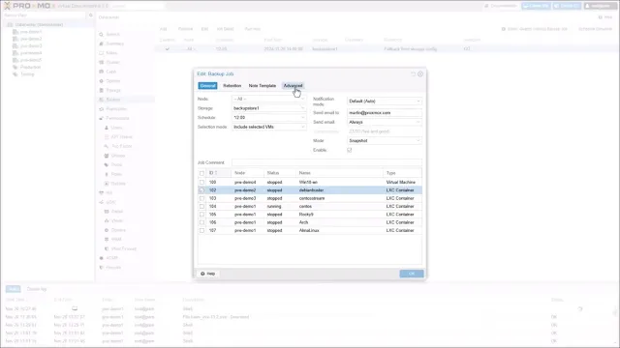Open the Cluster log tab in bottom panel
The height and width of the screenshot is (348, 620).
point(37,289)
